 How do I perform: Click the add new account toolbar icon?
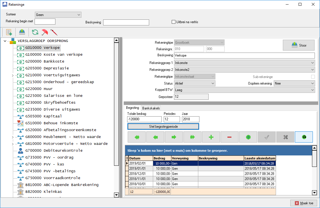(x=9, y=32)
